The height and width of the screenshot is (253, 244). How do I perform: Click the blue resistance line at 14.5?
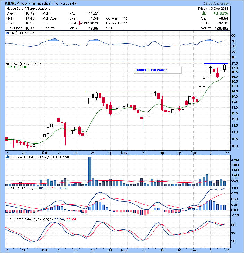point(146,92)
